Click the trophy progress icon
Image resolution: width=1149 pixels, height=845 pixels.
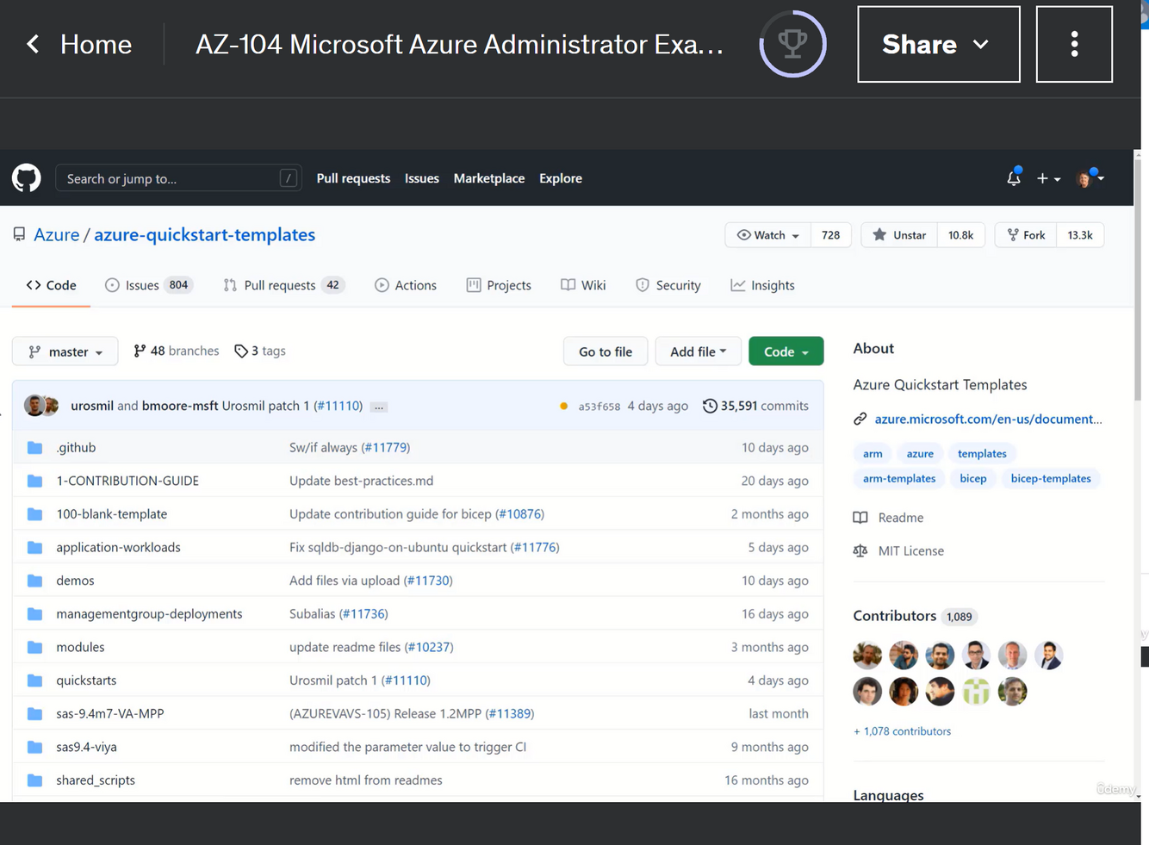point(792,44)
